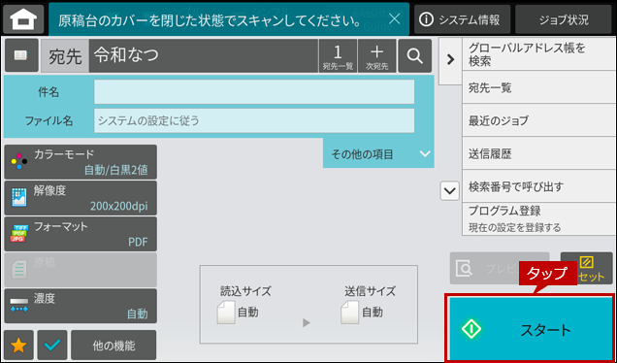Image resolution: width=617 pixels, height=363 pixels.
Task: Select the 宛先 destination label
Action: [65, 56]
